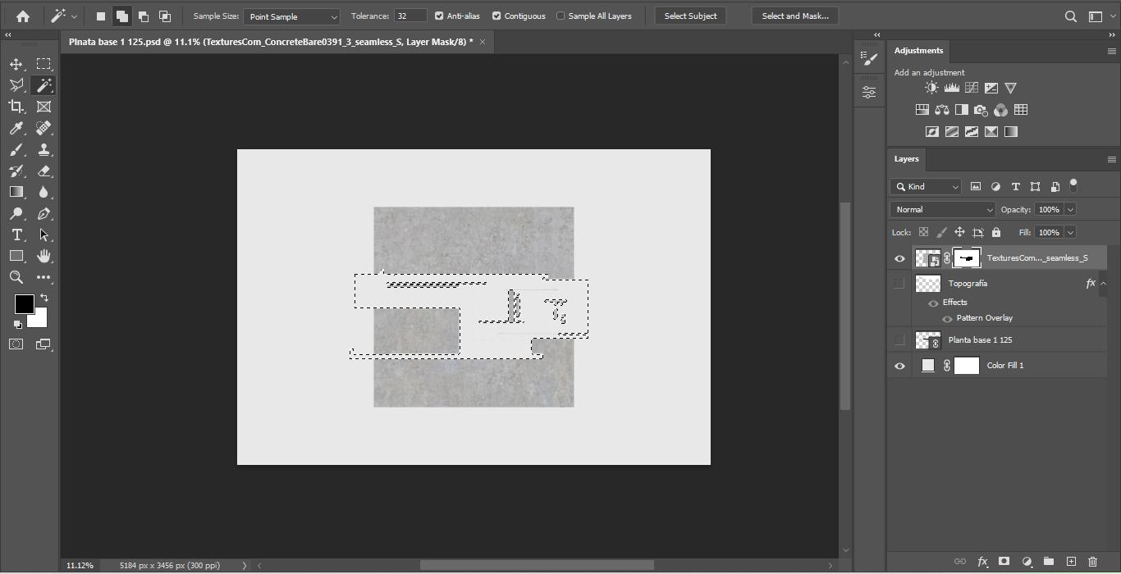Image resolution: width=1121 pixels, height=574 pixels.
Task: Select the Spot Healing Brush tool
Action: pyautogui.click(x=43, y=128)
